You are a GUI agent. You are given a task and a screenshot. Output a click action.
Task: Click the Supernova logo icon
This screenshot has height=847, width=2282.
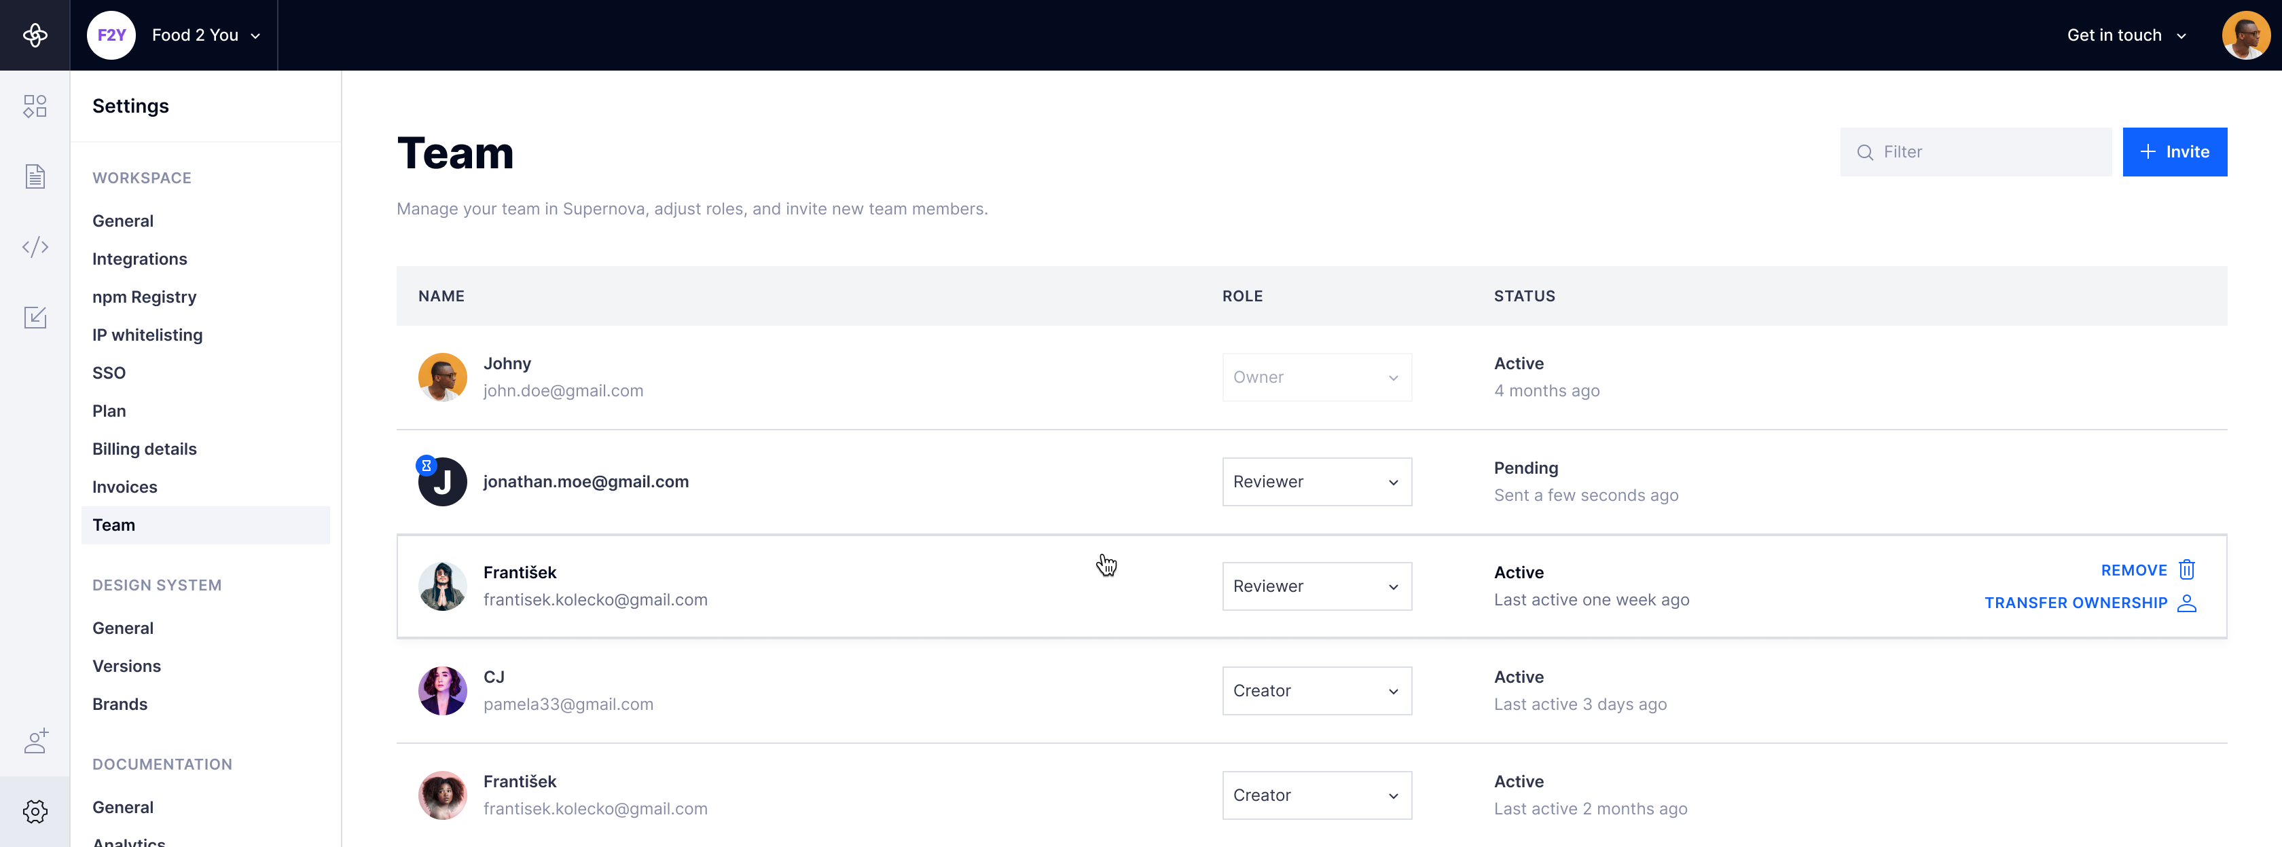(x=35, y=35)
